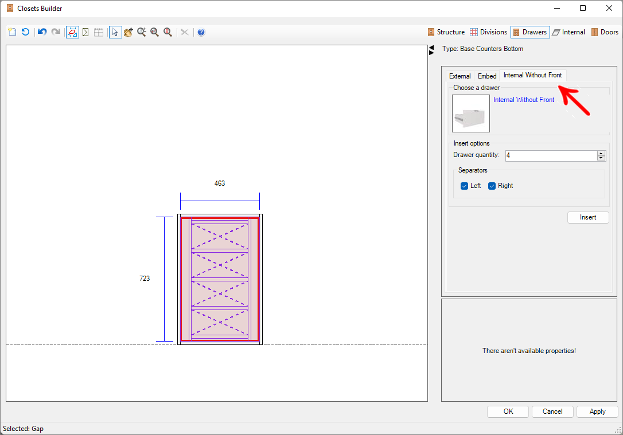The image size is (623, 435).
Task: Click the greyed-out Redo arrow
Action: pos(56,32)
